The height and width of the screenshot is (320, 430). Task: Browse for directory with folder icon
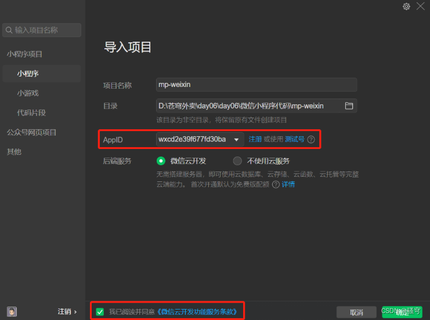[x=349, y=106]
